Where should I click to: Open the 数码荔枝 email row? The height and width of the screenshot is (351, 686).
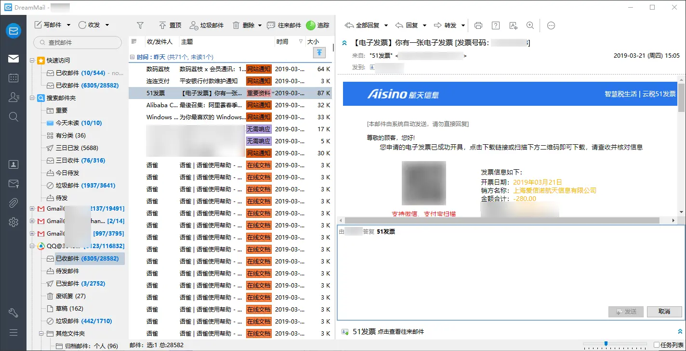[x=230, y=69]
